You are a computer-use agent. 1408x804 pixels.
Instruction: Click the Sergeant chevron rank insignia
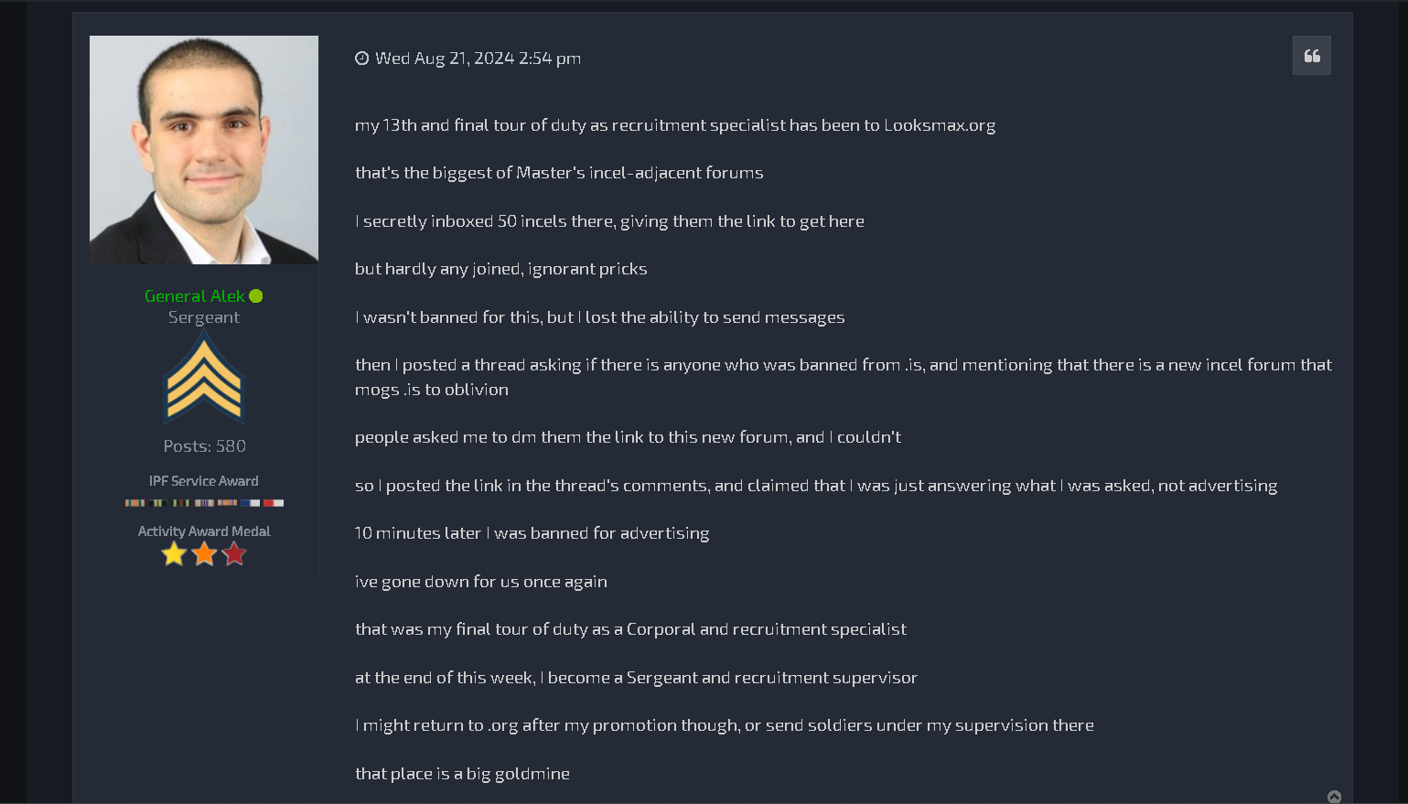tap(204, 378)
